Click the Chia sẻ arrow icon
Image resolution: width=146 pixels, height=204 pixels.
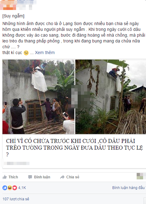tap(62, 177)
